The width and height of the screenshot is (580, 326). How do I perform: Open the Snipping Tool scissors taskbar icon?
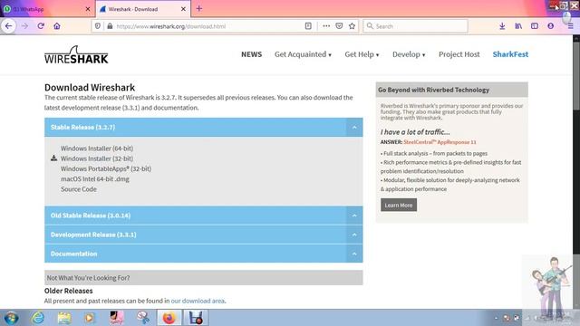tap(143, 318)
